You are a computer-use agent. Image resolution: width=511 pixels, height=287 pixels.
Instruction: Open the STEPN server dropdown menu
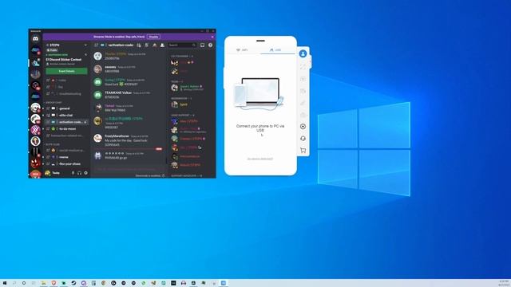pyautogui.click(x=85, y=45)
